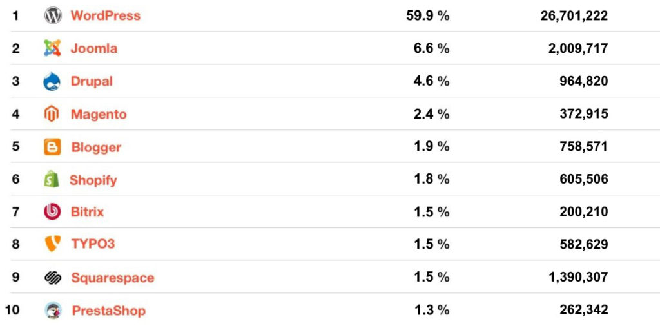Viewport: 660px width, 326px height.
Task: Click the Squarespace logo icon
Action: 53,277
